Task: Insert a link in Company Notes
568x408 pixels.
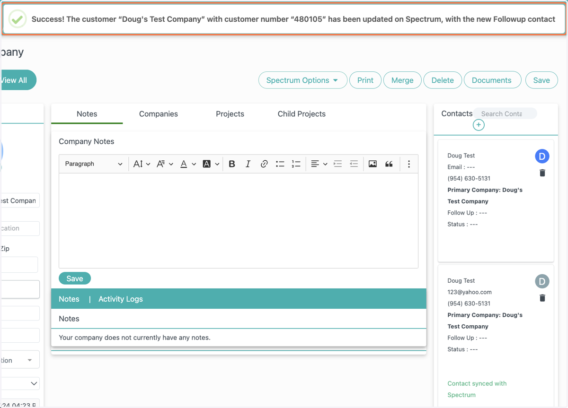Action: coord(264,164)
